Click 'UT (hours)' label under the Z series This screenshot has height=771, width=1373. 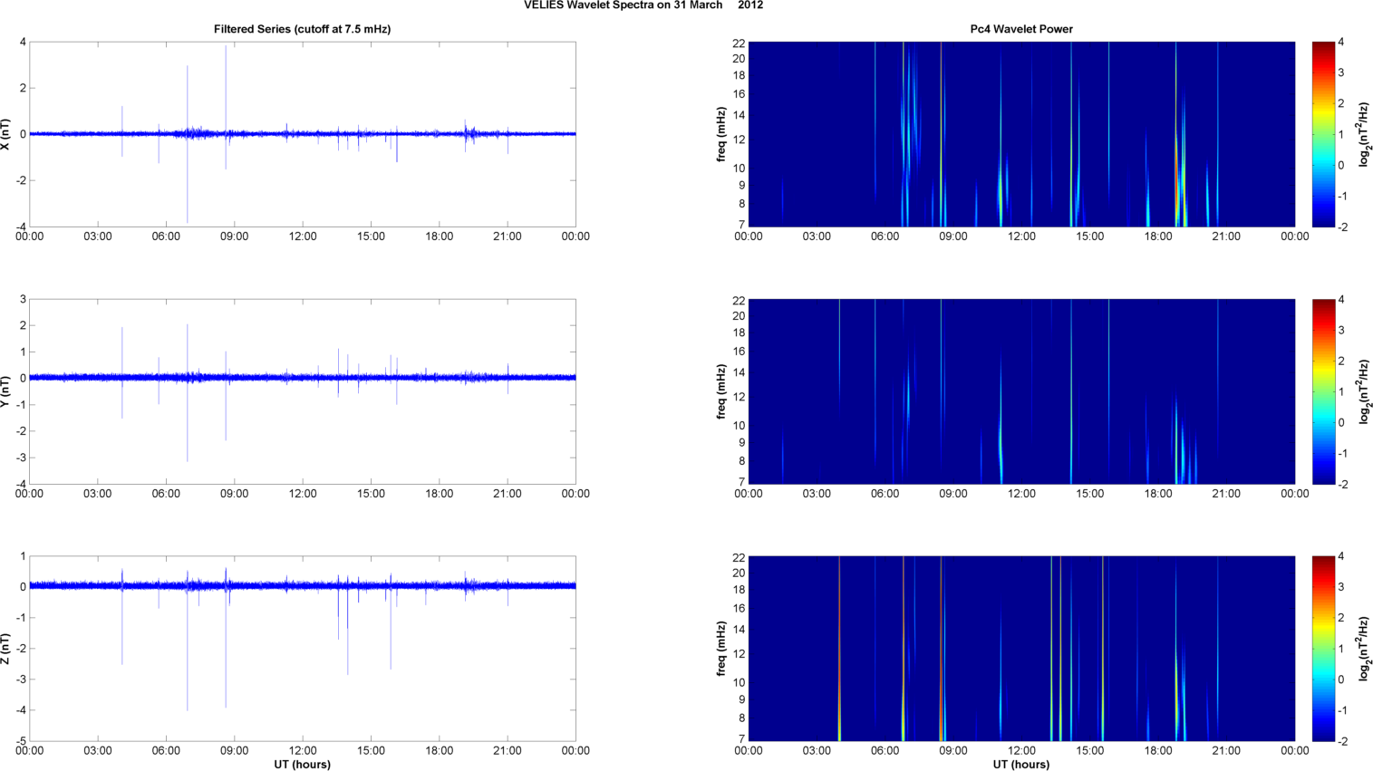302,765
